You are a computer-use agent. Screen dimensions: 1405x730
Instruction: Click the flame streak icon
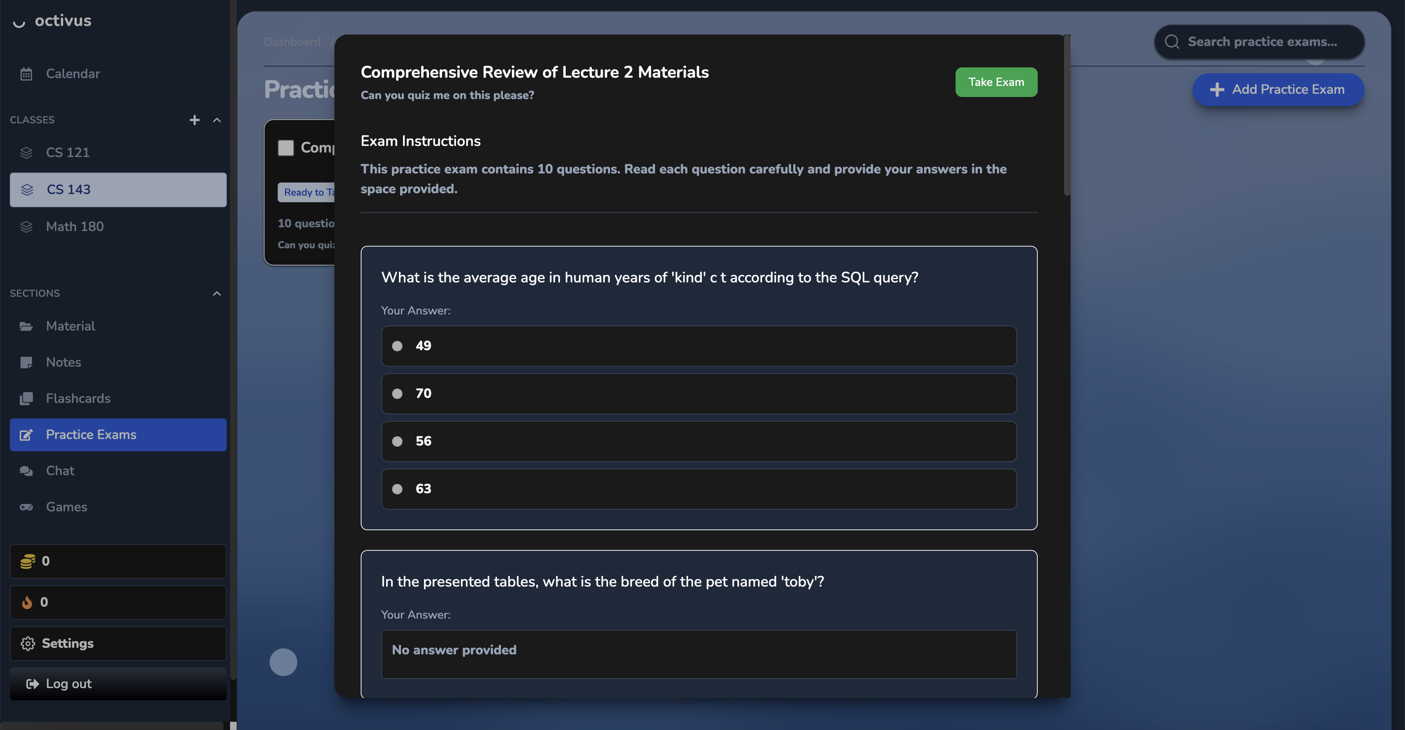[27, 602]
